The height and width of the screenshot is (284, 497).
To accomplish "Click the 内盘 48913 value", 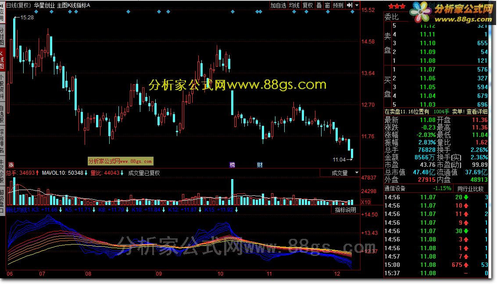I will (x=479, y=180).
